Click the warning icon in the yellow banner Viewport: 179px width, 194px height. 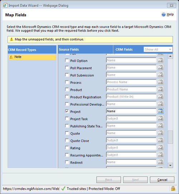coord(11,39)
